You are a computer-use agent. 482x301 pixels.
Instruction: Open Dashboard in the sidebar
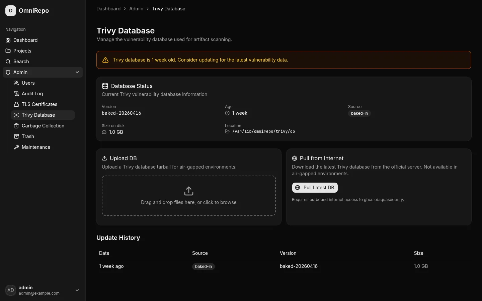coord(43,40)
